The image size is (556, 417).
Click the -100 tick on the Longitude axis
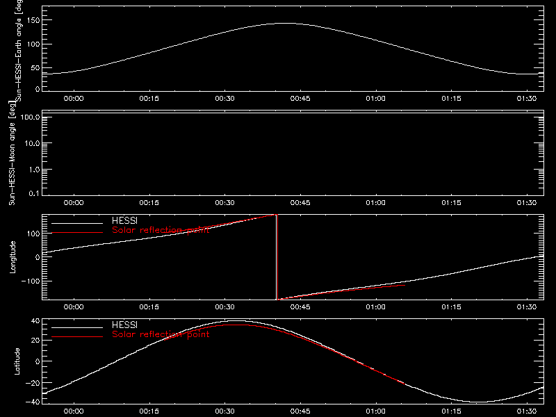(31, 281)
